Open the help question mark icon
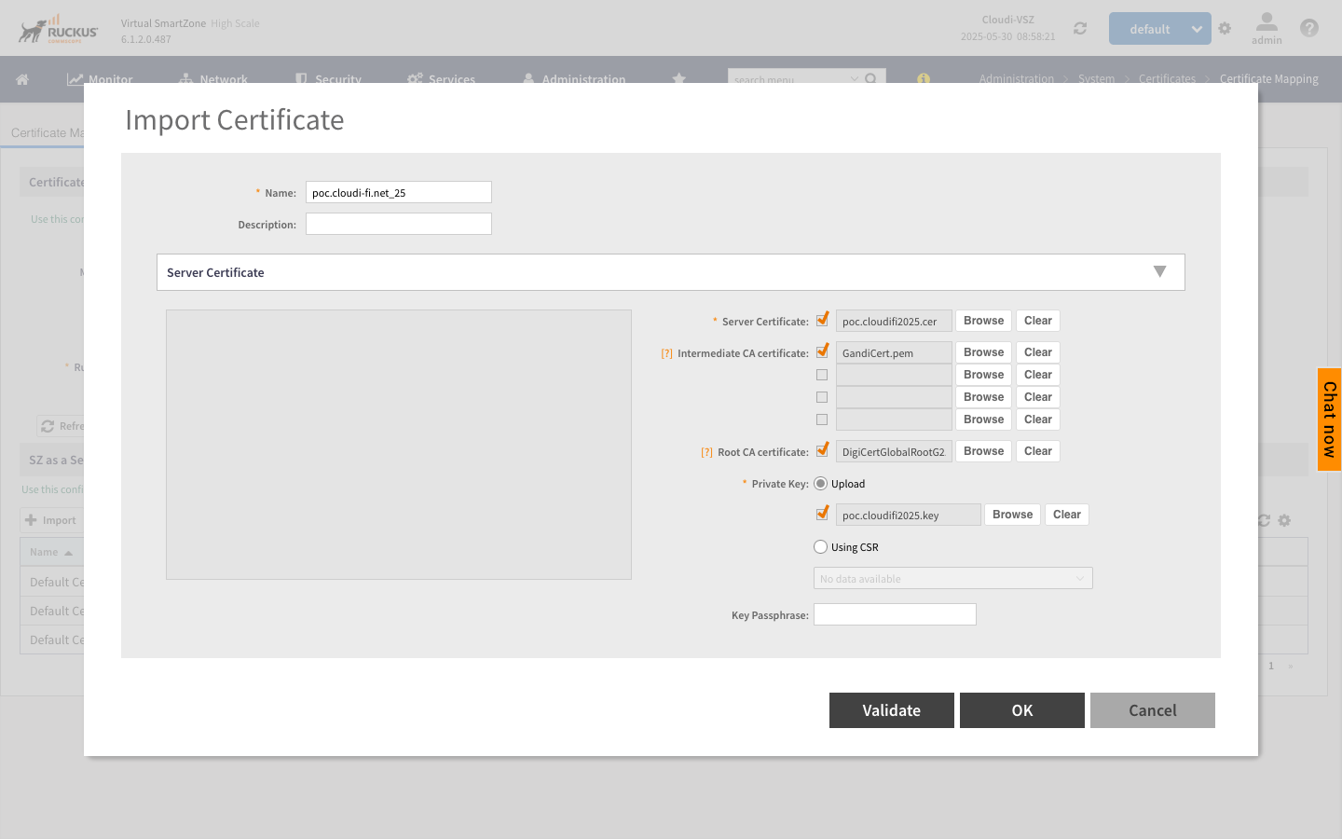This screenshot has height=839, width=1342. 1309,28
